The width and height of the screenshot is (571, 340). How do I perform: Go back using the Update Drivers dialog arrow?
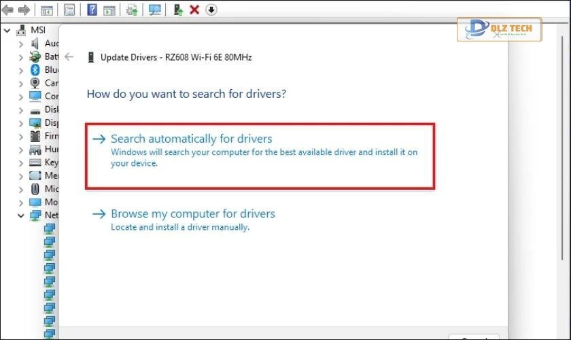pyautogui.click(x=69, y=57)
